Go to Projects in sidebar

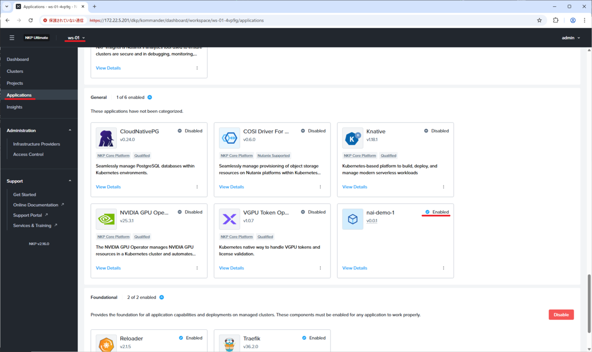pyautogui.click(x=15, y=83)
